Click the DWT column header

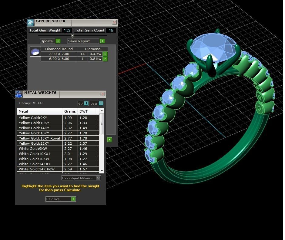pyautogui.click(x=87, y=111)
